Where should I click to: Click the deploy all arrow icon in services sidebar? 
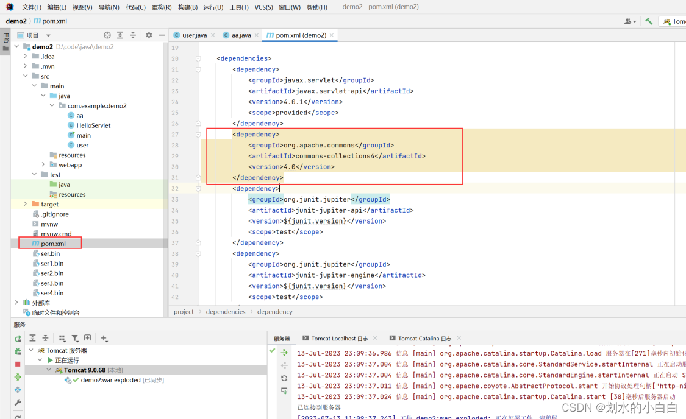tap(18, 376)
